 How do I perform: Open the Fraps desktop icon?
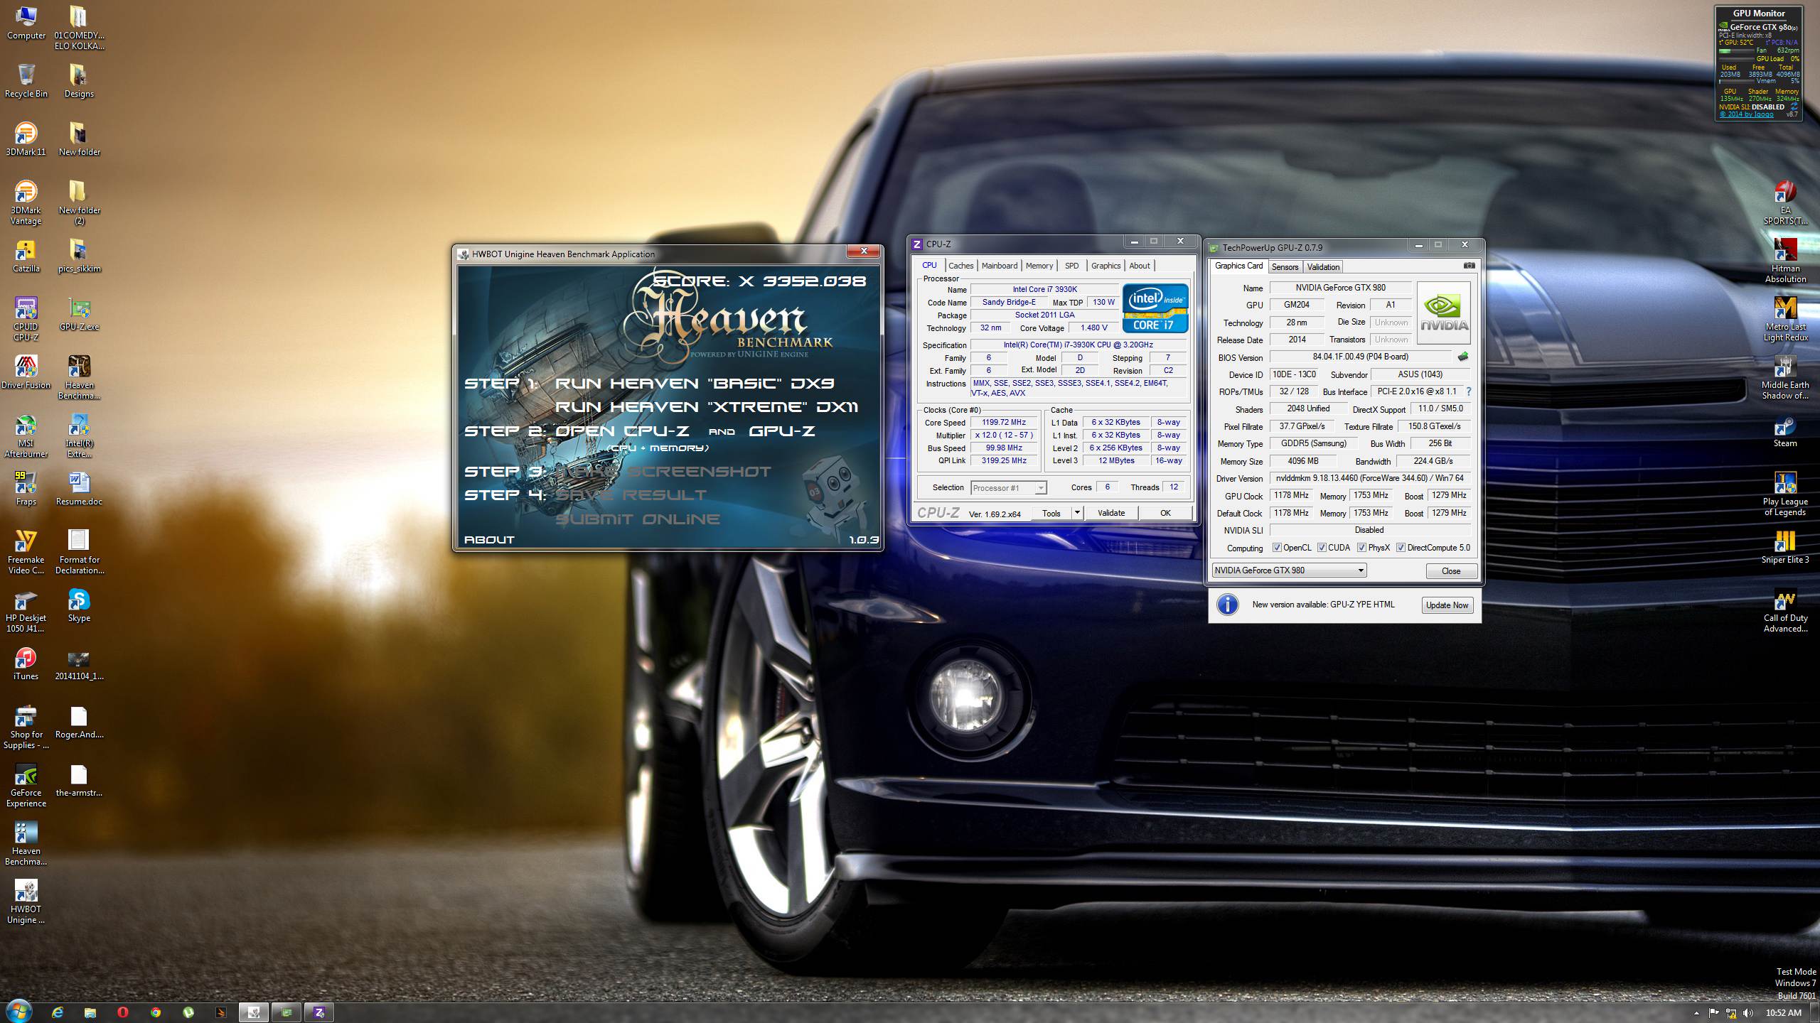(x=26, y=489)
